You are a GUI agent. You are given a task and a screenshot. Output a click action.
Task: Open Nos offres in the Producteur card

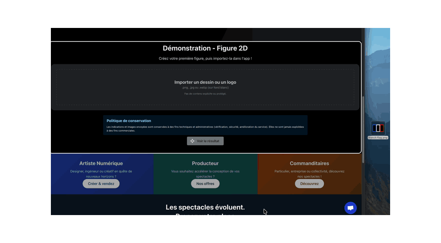205,184
